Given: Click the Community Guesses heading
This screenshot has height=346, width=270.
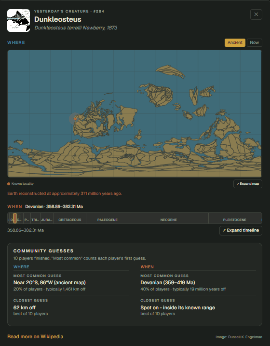Looking at the screenshot, I should click(43, 251).
